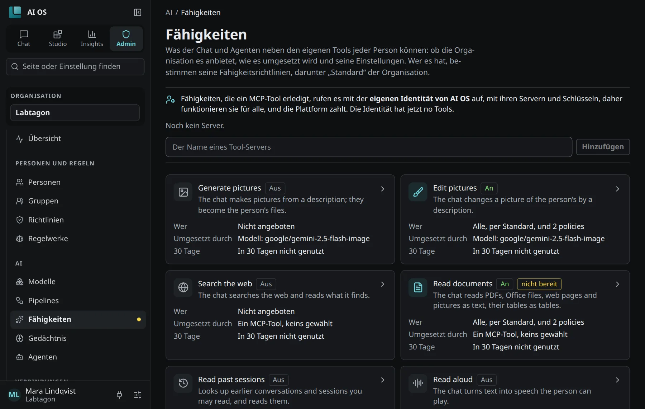Click the sidebar search box
This screenshot has width=645, height=409.
pyautogui.click(x=75, y=67)
